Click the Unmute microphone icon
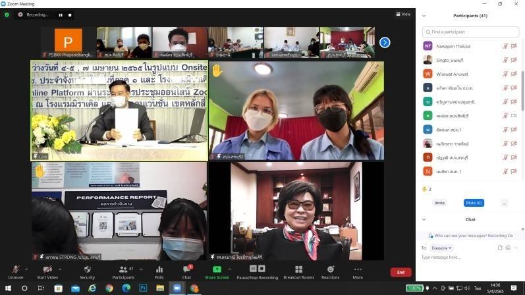The image size is (525, 295). 14,269
